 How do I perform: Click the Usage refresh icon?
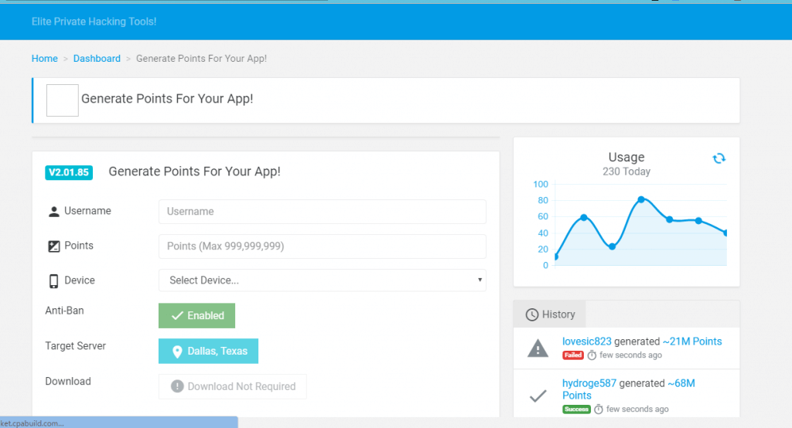tap(719, 158)
